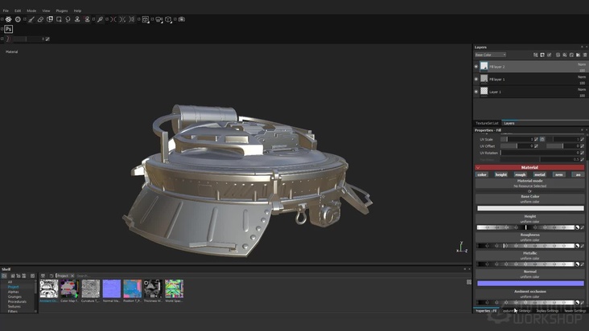589x331 pixels.
Task: Select the Normal Map thumbnail in Shelf
Action: [x=112, y=288]
